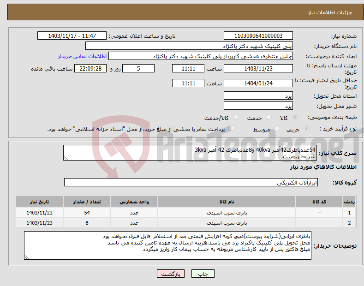The width and height of the screenshot is (364, 286).
Task: Click the چاپ (print) button
Action: [x=203, y=274]
